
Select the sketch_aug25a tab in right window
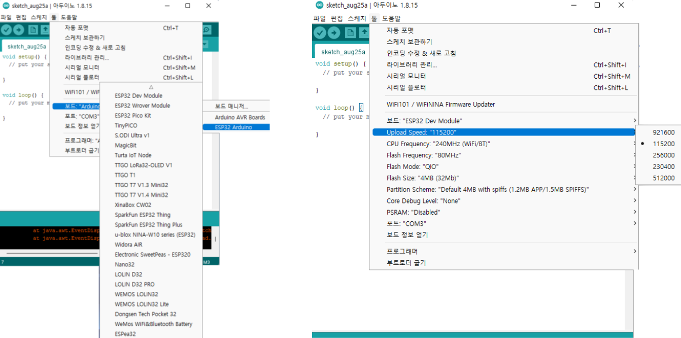pyautogui.click(x=343, y=52)
